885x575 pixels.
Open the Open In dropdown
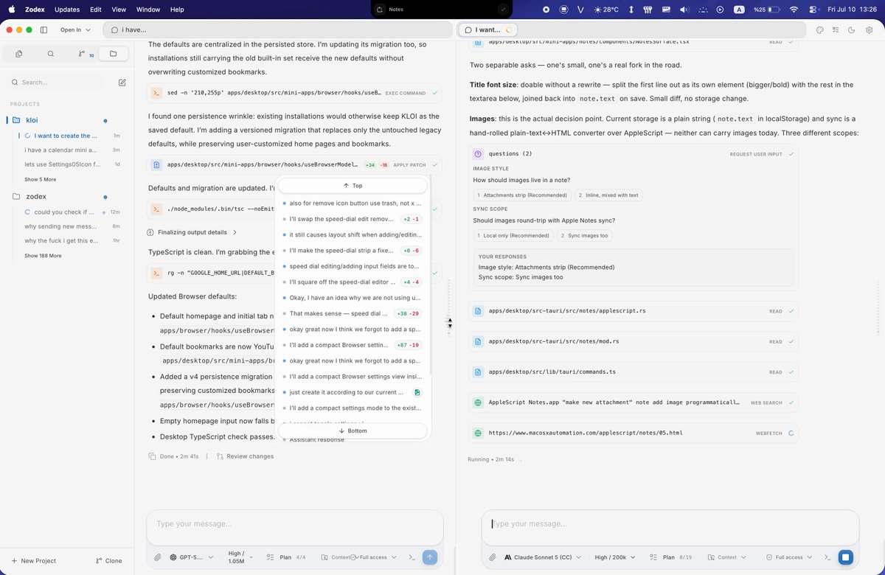coord(75,29)
